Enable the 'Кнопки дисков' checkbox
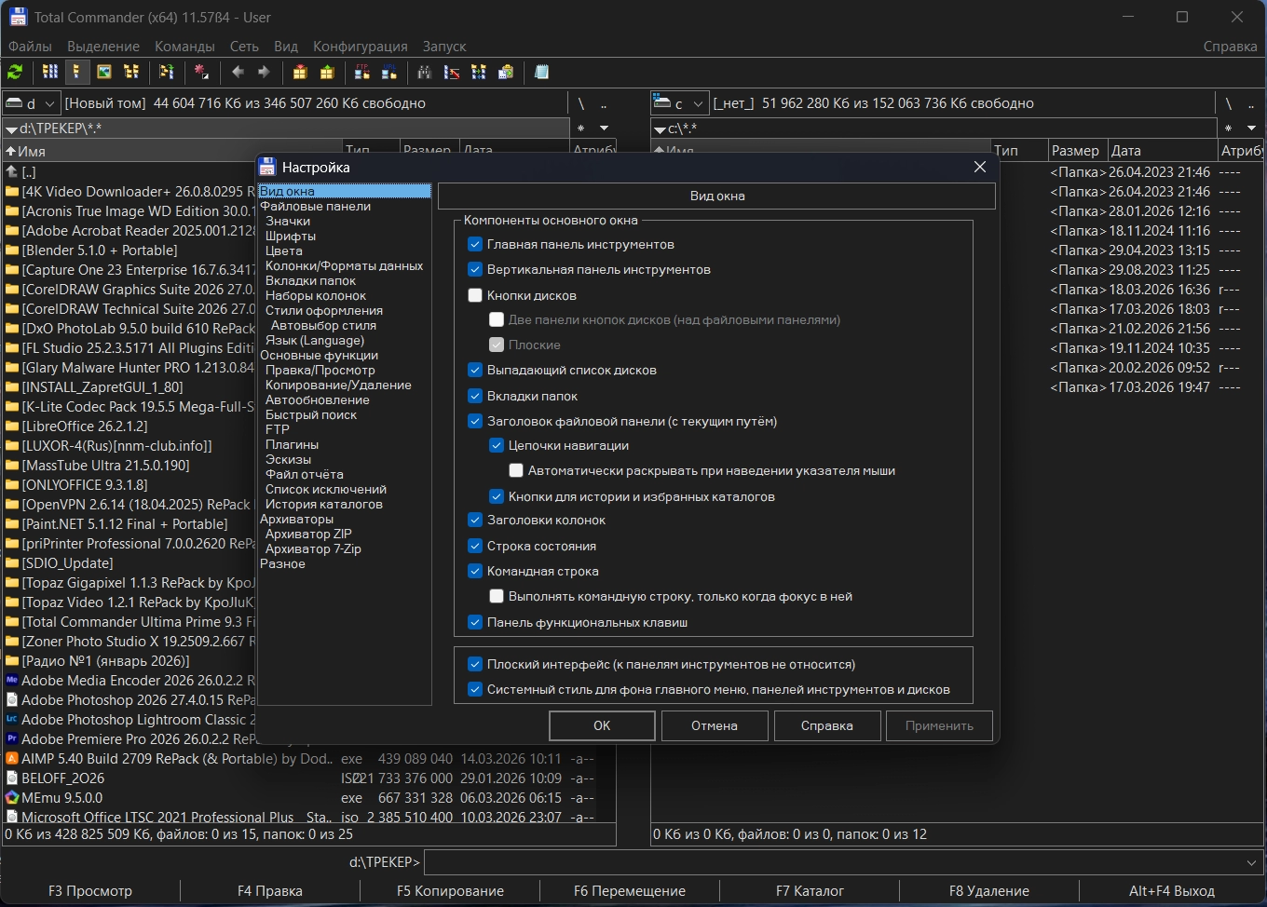This screenshot has height=907, width=1267. 475,295
